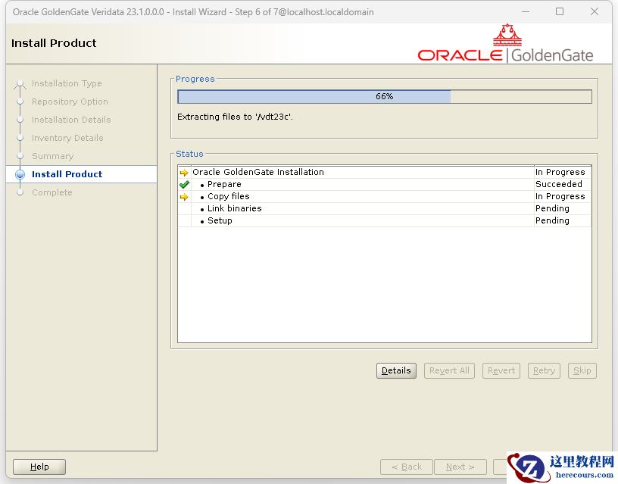This screenshot has width=618, height=484.
Task: Select the Link binaries row
Action: pyautogui.click(x=385, y=208)
